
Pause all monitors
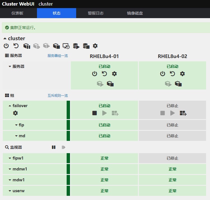(x=53, y=147)
